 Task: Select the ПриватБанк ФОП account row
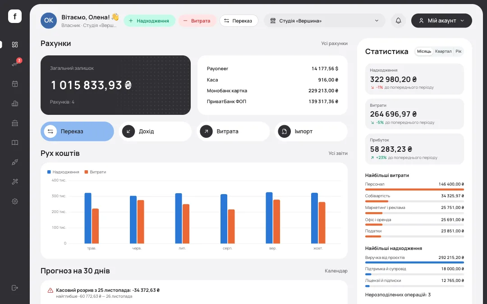coord(272,101)
